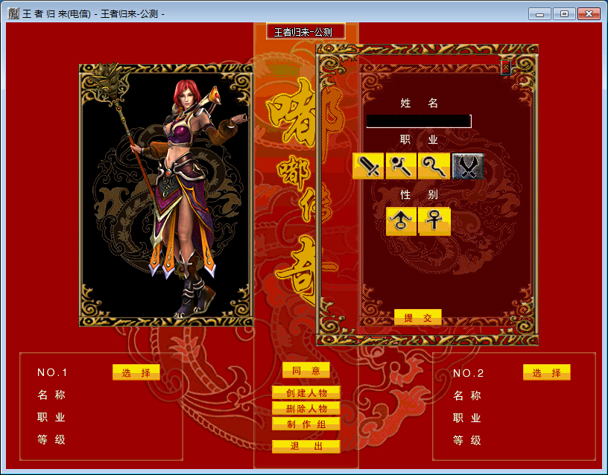Click the 王者归来-公测 title banner
This screenshot has height=475, width=608.
click(x=305, y=32)
